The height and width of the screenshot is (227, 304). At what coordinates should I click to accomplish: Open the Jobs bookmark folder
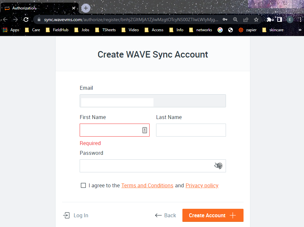[82, 30]
